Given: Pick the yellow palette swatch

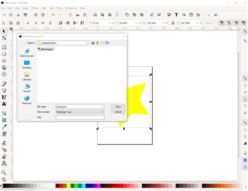Looking at the screenshot, I should coord(69,186).
